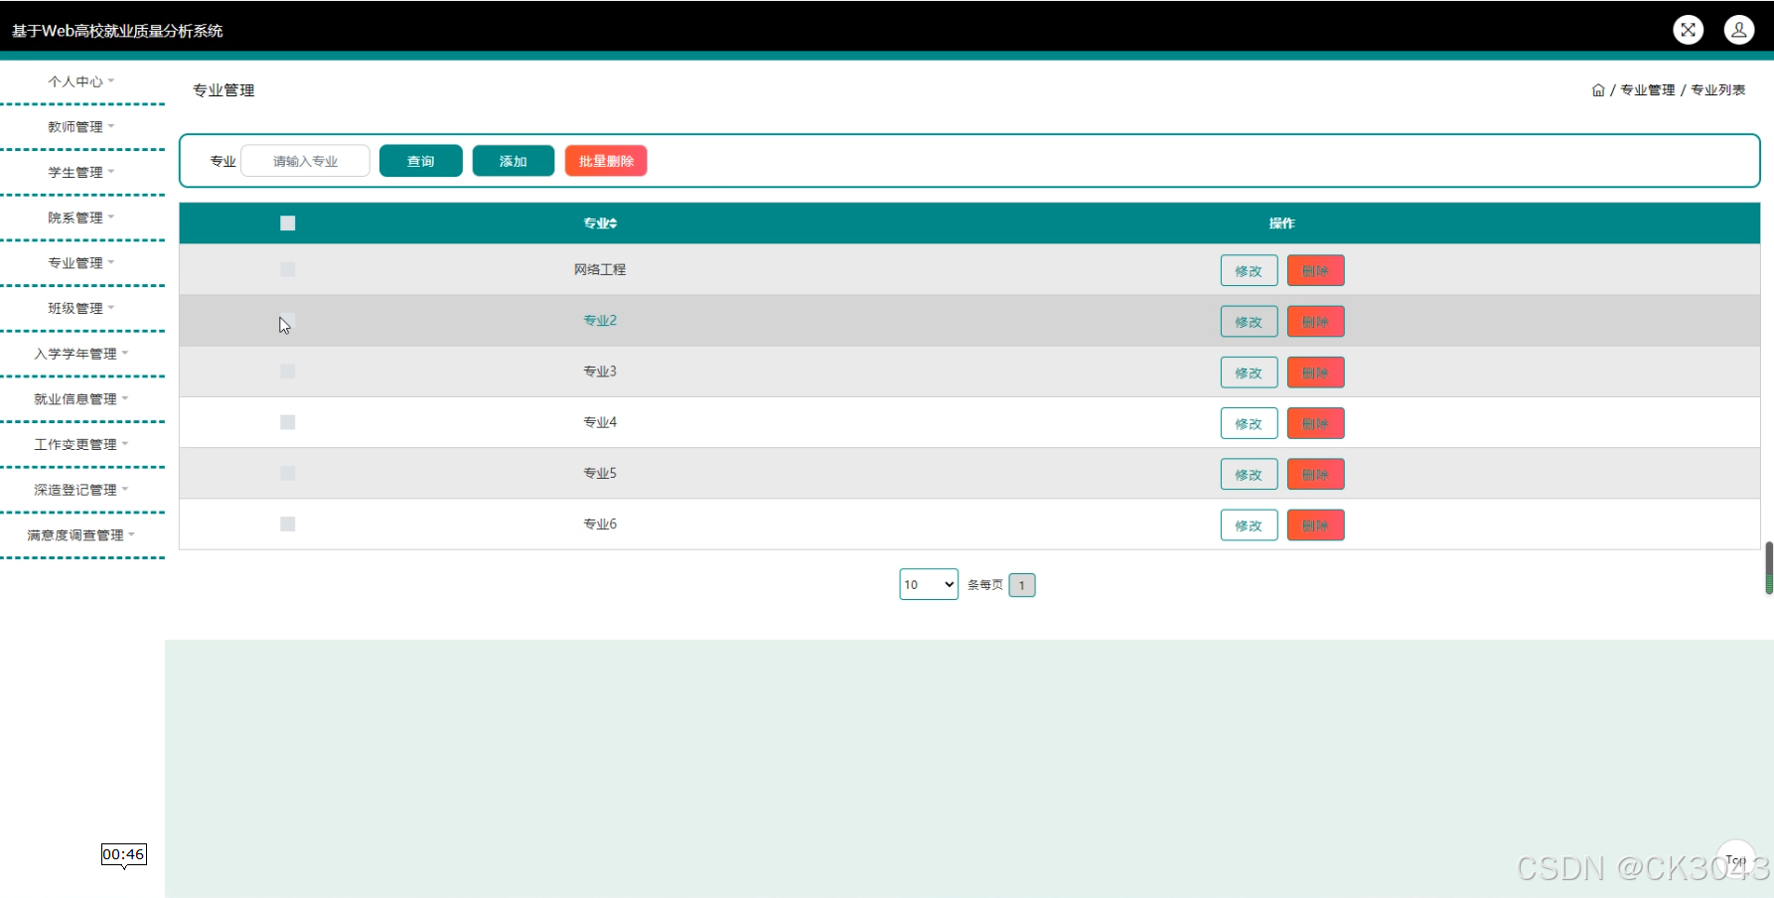The width and height of the screenshot is (1774, 898).
Task: Expand 个人中心 sidebar menu
Action: pos(81,81)
